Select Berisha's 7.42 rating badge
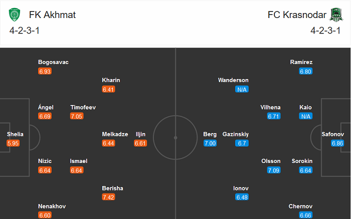Screen dimensions: 351x219 point(109,197)
